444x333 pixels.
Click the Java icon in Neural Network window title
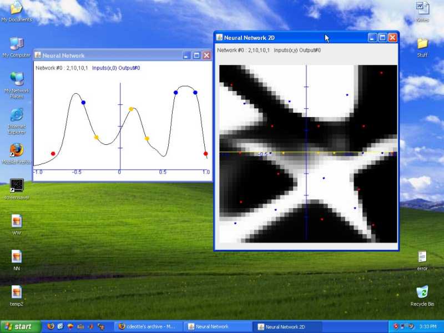37,55
